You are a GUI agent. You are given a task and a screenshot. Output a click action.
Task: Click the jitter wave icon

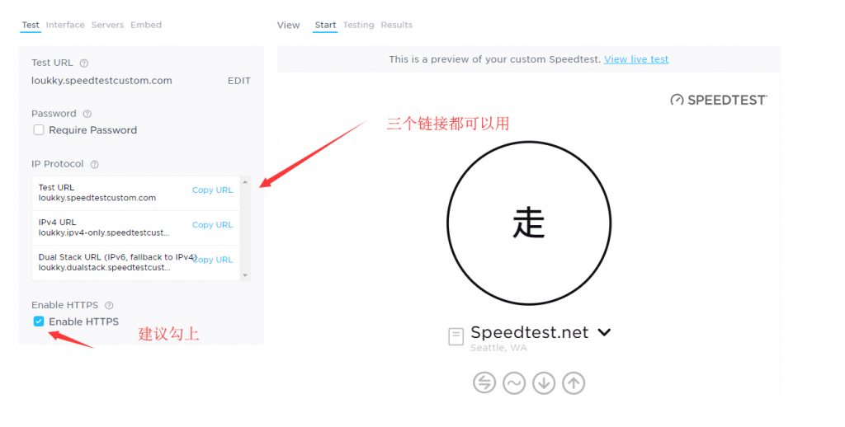[x=514, y=382]
